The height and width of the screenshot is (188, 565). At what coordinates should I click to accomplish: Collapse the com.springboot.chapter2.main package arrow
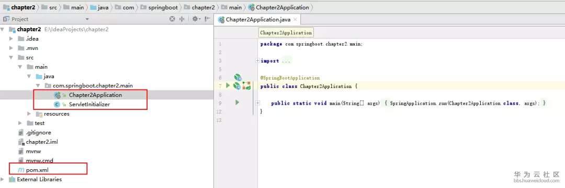pyautogui.click(x=38, y=86)
